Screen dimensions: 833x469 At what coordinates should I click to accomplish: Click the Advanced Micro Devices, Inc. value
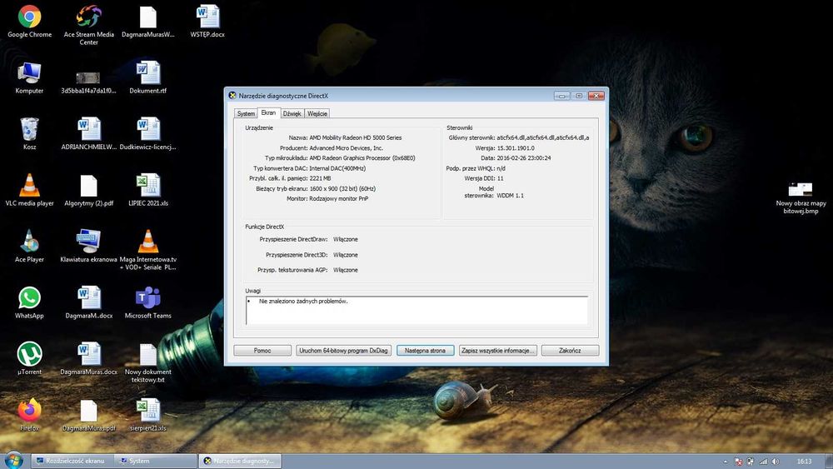(346, 148)
